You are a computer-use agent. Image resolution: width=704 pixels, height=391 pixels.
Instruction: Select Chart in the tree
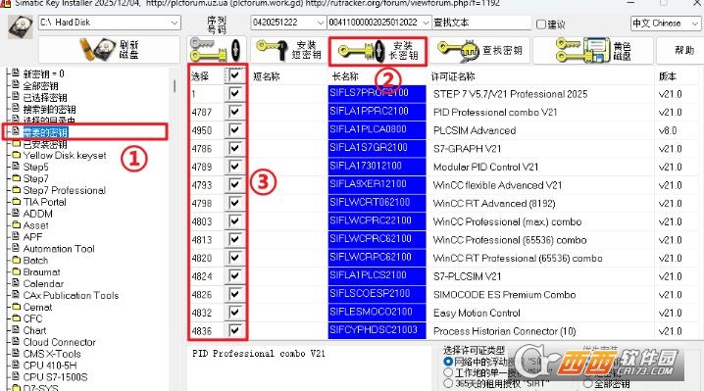tap(34, 330)
